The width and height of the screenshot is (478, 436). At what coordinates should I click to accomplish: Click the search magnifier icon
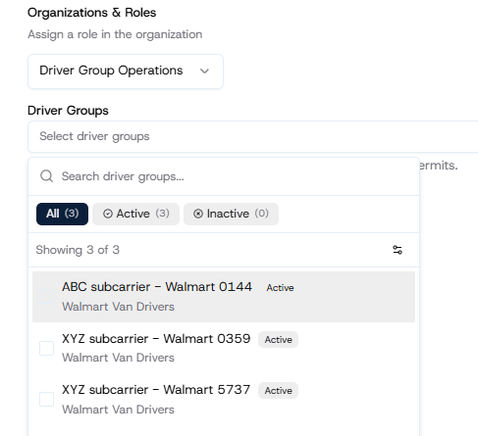(x=46, y=176)
